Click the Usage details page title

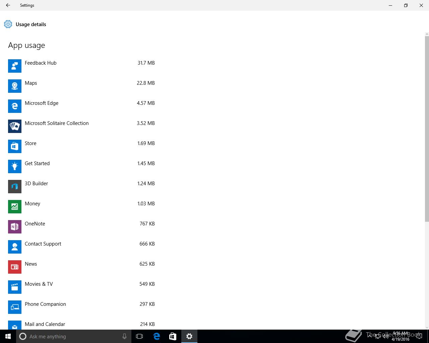point(31,24)
